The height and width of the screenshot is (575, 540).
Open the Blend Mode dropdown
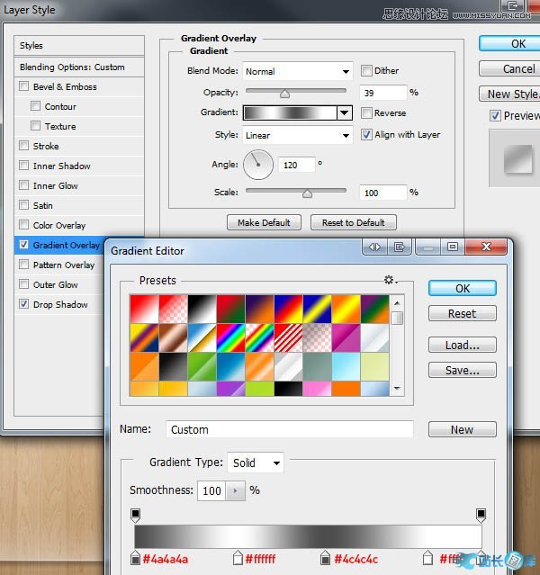[x=297, y=71]
